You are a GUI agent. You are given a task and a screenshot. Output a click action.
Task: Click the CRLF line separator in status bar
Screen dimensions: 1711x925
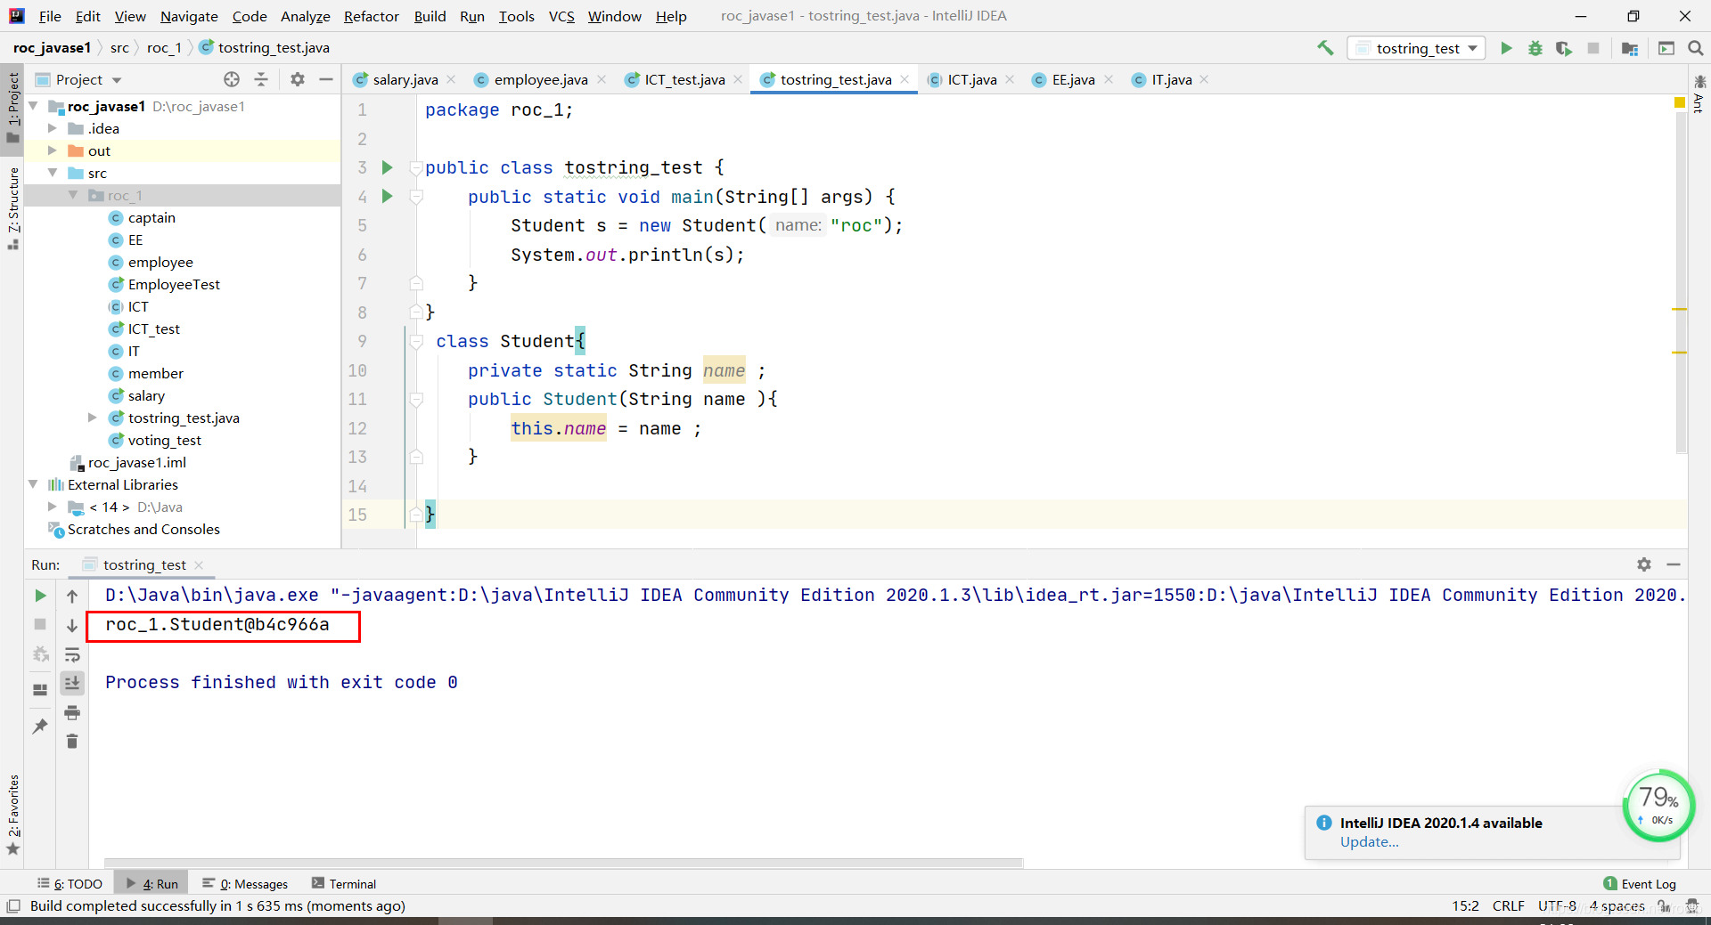1508,905
